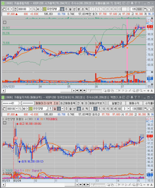The image size is (155, 188).
Task: Click 10 interval button in bottom toolbar
Action: (103, 109)
